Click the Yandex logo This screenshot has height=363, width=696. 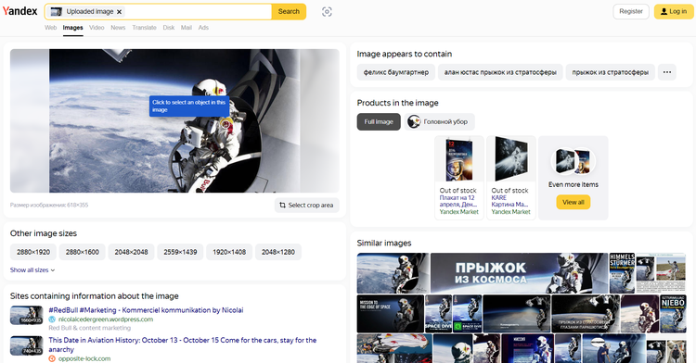click(x=20, y=11)
